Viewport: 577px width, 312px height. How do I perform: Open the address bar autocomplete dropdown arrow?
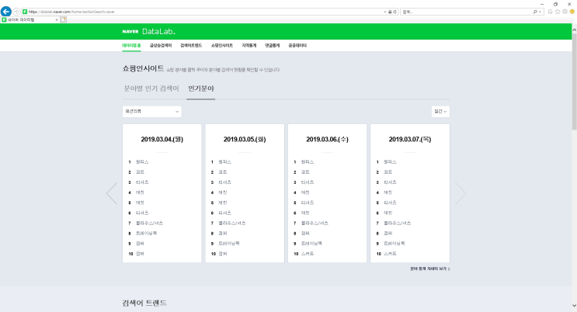(385, 12)
